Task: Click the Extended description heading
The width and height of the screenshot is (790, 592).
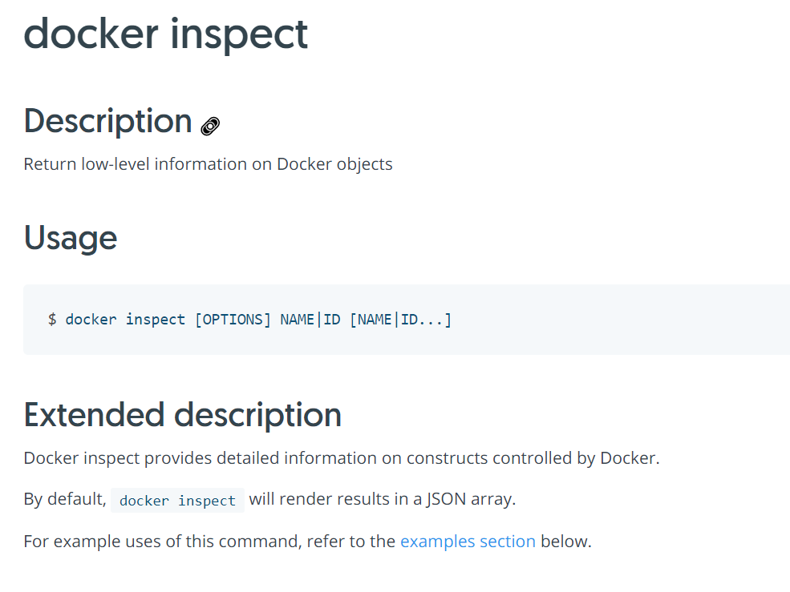Action: (182, 415)
